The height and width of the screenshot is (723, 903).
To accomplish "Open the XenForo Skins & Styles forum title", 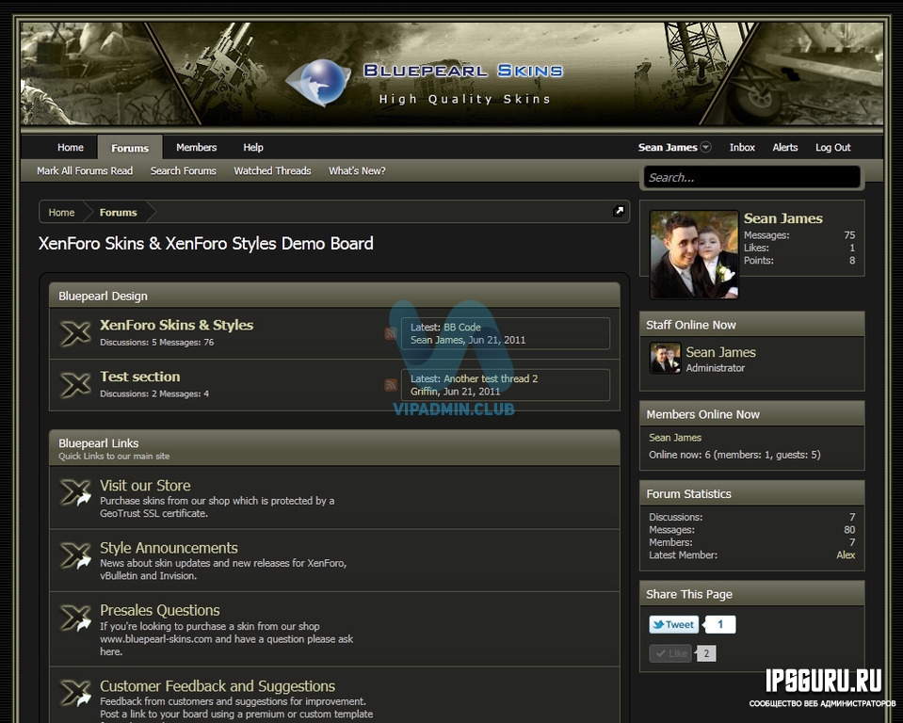I will click(x=176, y=325).
